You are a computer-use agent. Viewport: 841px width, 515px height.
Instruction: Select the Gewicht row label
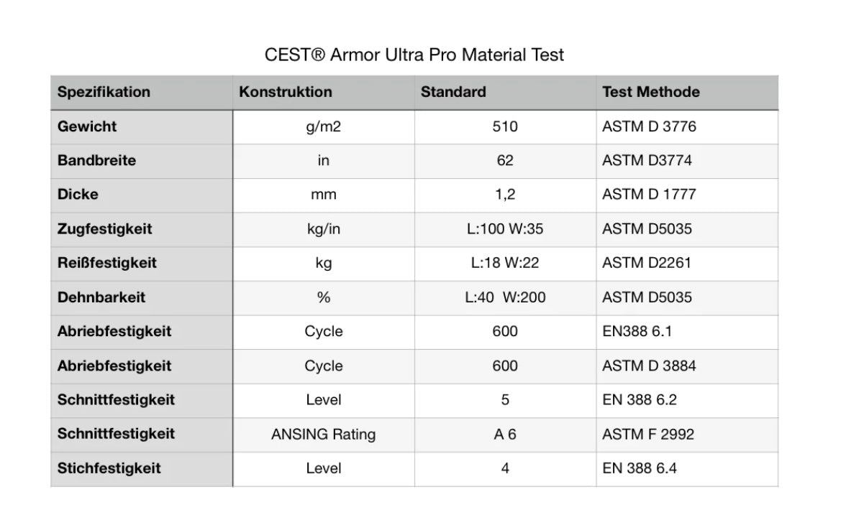click(87, 126)
